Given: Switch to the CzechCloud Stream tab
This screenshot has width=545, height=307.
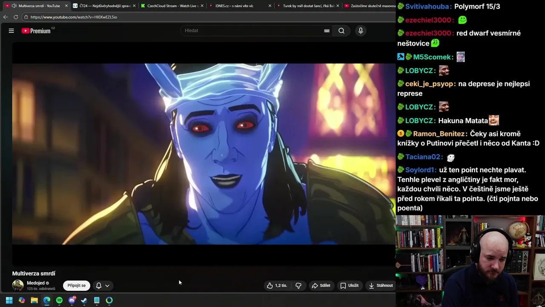Looking at the screenshot, I should 172,6.
